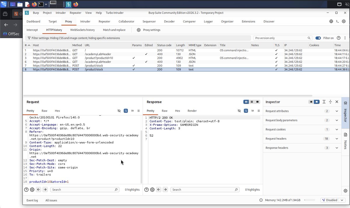This screenshot has width=350, height=208.
Task: Open Request search settings gear
Action: tap(32, 190)
